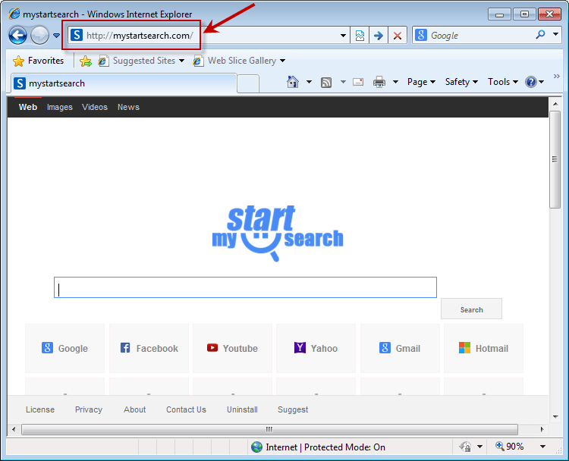The image size is (569, 461).
Task: Click the Search button
Action: coord(471,309)
